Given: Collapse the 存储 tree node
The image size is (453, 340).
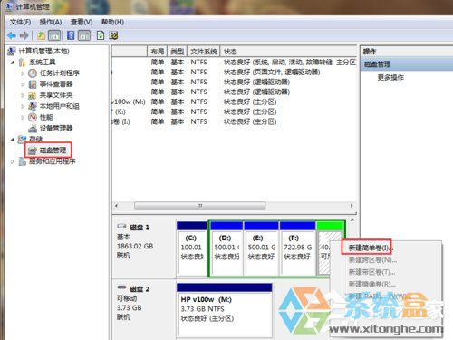Looking at the screenshot, I should point(13,140).
